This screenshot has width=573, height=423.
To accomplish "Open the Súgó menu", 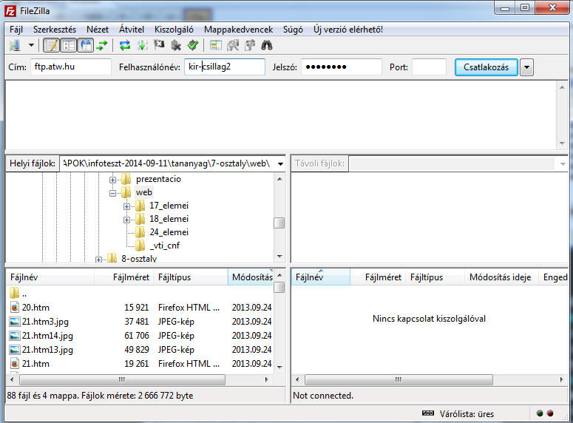I will coord(293,30).
